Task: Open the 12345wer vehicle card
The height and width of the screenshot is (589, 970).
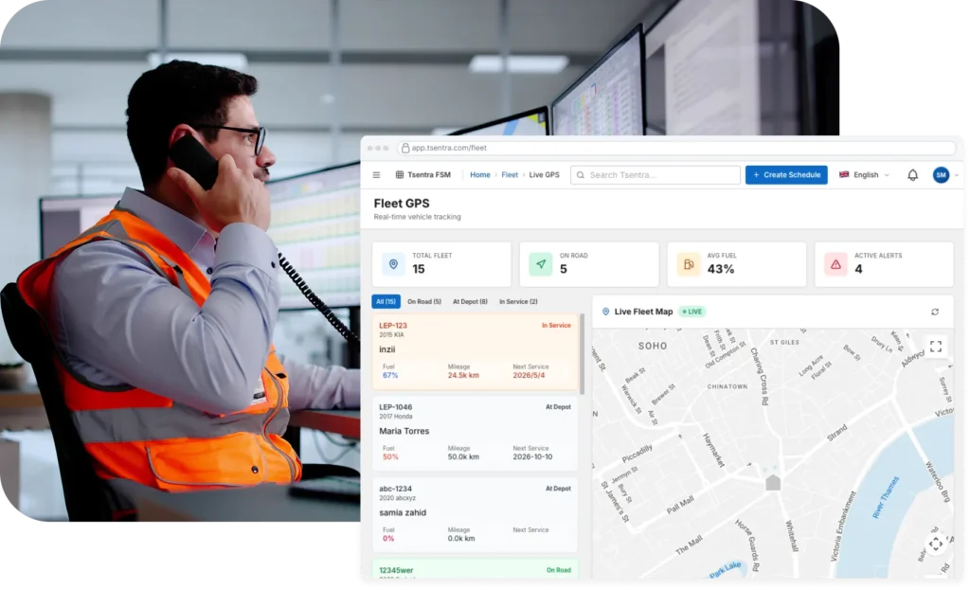Action: pyautogui.click(x=476, y=569)
